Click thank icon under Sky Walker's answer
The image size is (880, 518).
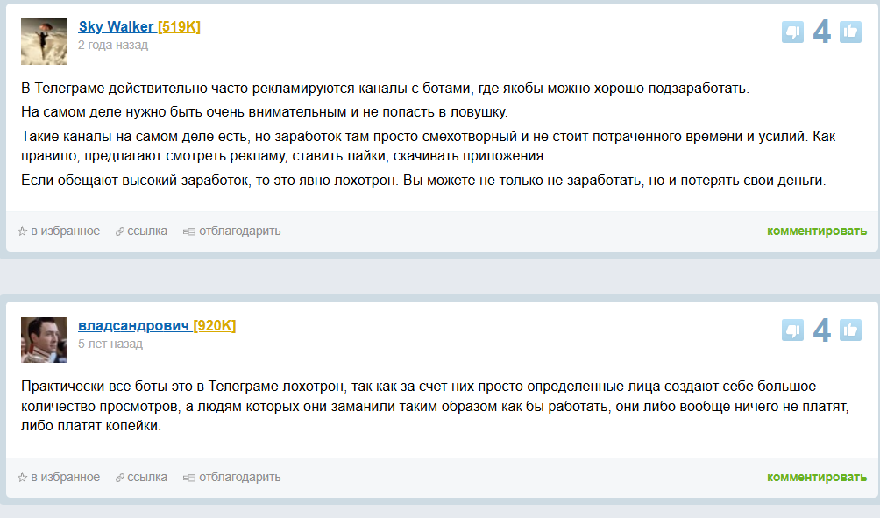coord(188,231)
